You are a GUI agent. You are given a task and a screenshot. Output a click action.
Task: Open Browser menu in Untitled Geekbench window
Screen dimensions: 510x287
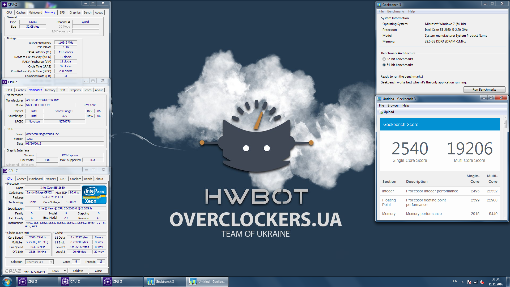[393, 105]
